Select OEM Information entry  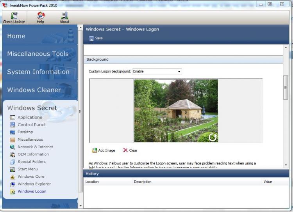coord(33,154)
